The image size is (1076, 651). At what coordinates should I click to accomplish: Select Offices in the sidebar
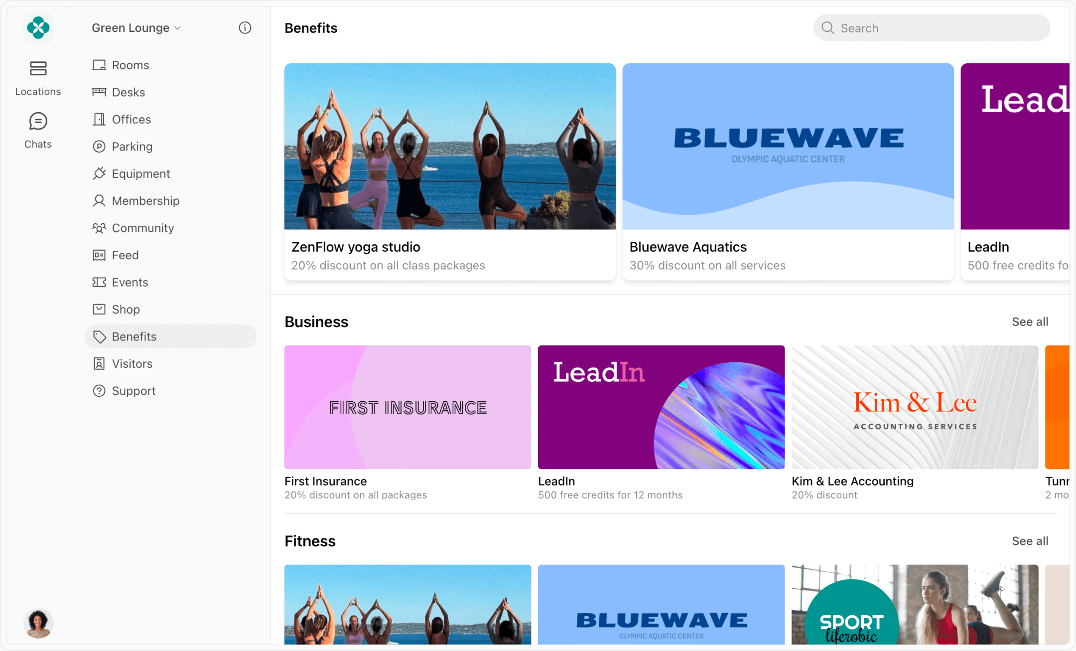(132, 119)
